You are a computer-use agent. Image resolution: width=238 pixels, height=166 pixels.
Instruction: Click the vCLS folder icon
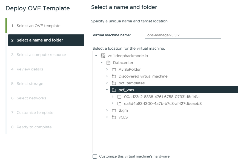[x=114, y=117]
